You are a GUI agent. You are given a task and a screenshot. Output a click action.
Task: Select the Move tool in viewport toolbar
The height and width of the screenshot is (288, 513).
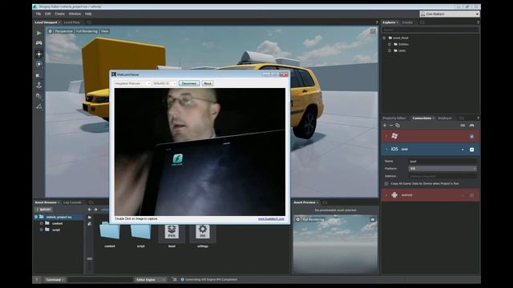pyautogui.click(x=39, y=54)
